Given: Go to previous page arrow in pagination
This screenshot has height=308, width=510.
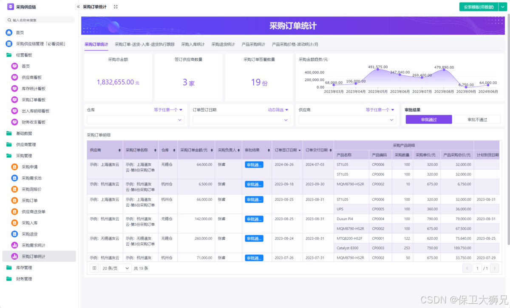Looking at the screenshot, I should (x=467, y=268).
